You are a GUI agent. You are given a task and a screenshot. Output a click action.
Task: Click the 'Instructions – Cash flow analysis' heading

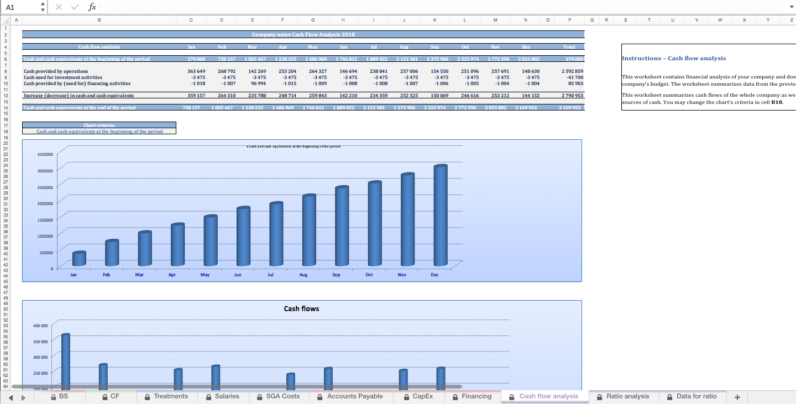pos(674,58)
